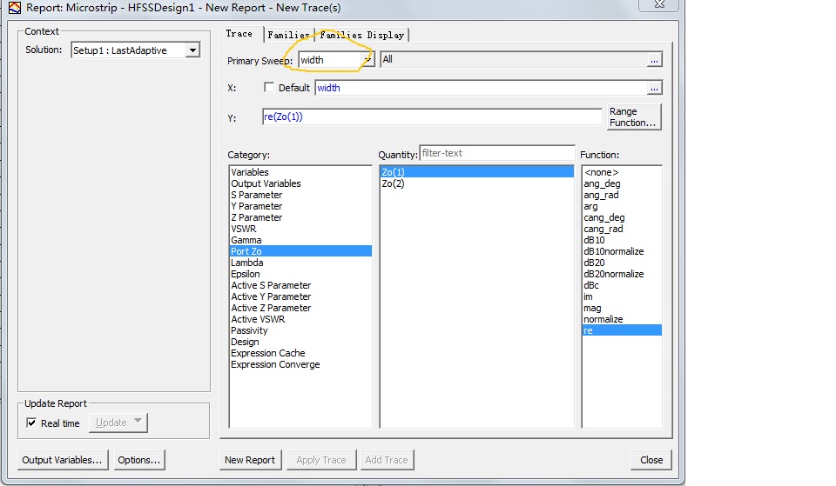The width and height of the screenshot is (836, 486).
Task: Open the Update dropdown arrow
Action: click(x=138, y=422)
